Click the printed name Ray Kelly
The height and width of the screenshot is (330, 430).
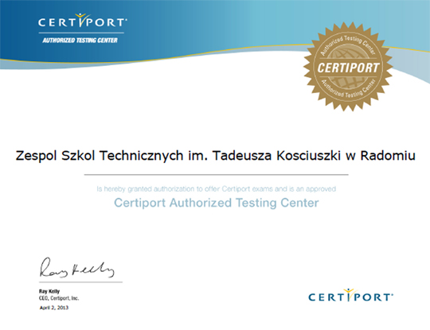pyautogui.click(x=49, y=291)
